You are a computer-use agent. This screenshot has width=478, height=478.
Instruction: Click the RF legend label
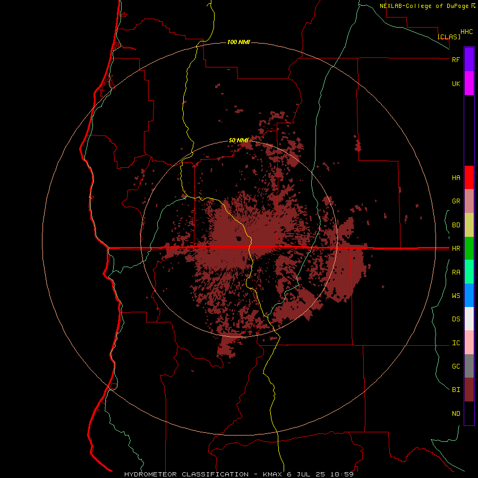[x=456, y=59]
